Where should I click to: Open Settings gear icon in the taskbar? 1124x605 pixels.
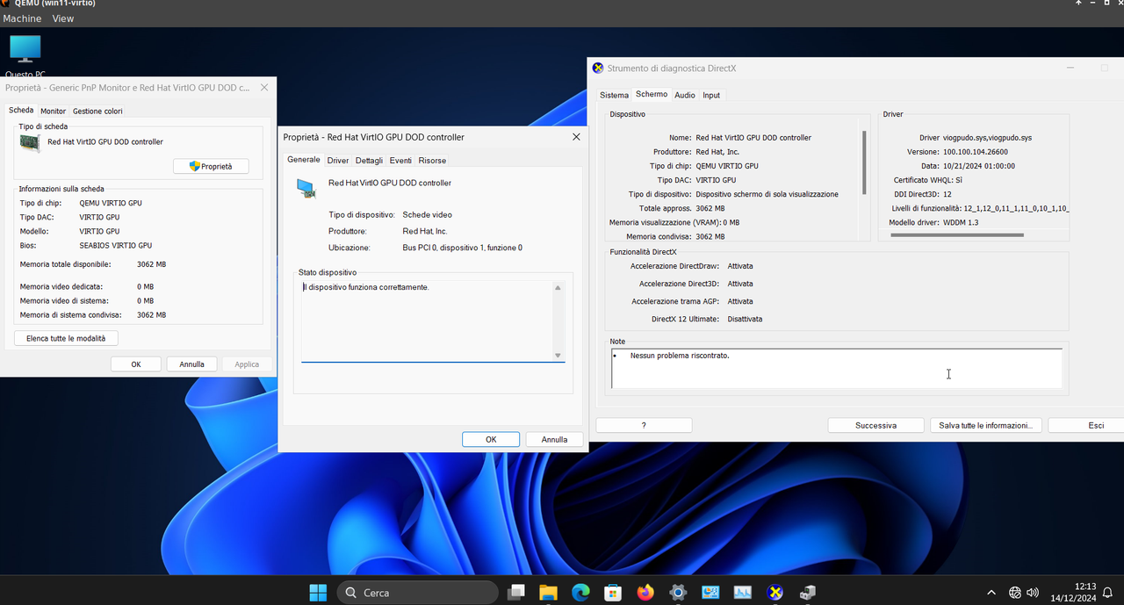678,593
